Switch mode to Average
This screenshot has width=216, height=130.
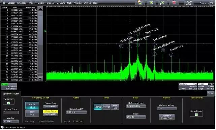pyautogui.click(x=106, y=107)
